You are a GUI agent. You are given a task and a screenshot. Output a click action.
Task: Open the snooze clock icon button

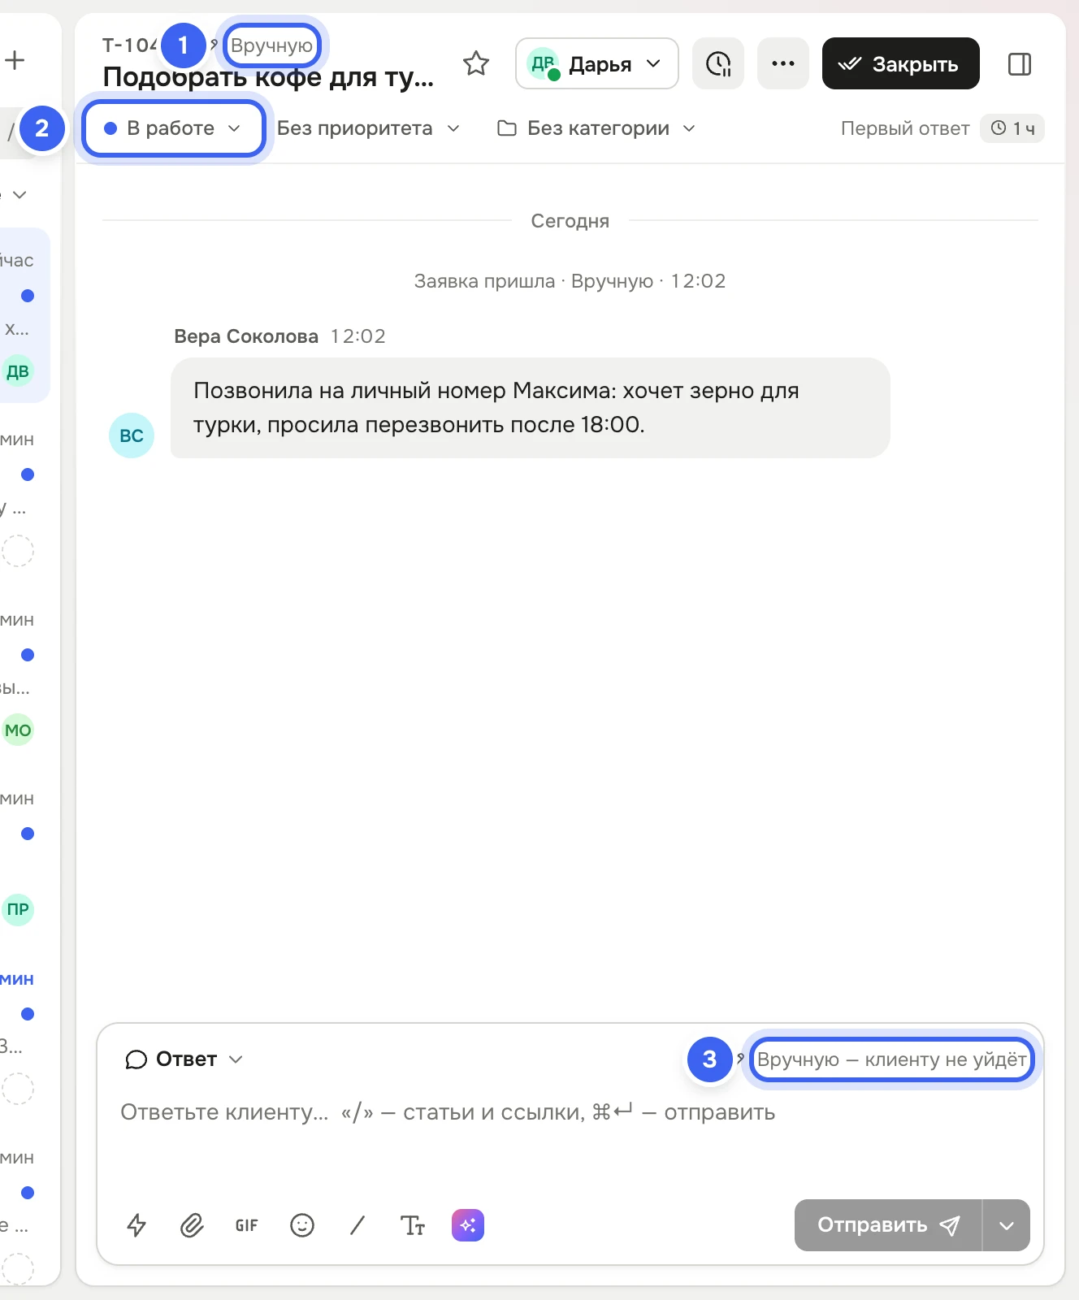point(718,63)
